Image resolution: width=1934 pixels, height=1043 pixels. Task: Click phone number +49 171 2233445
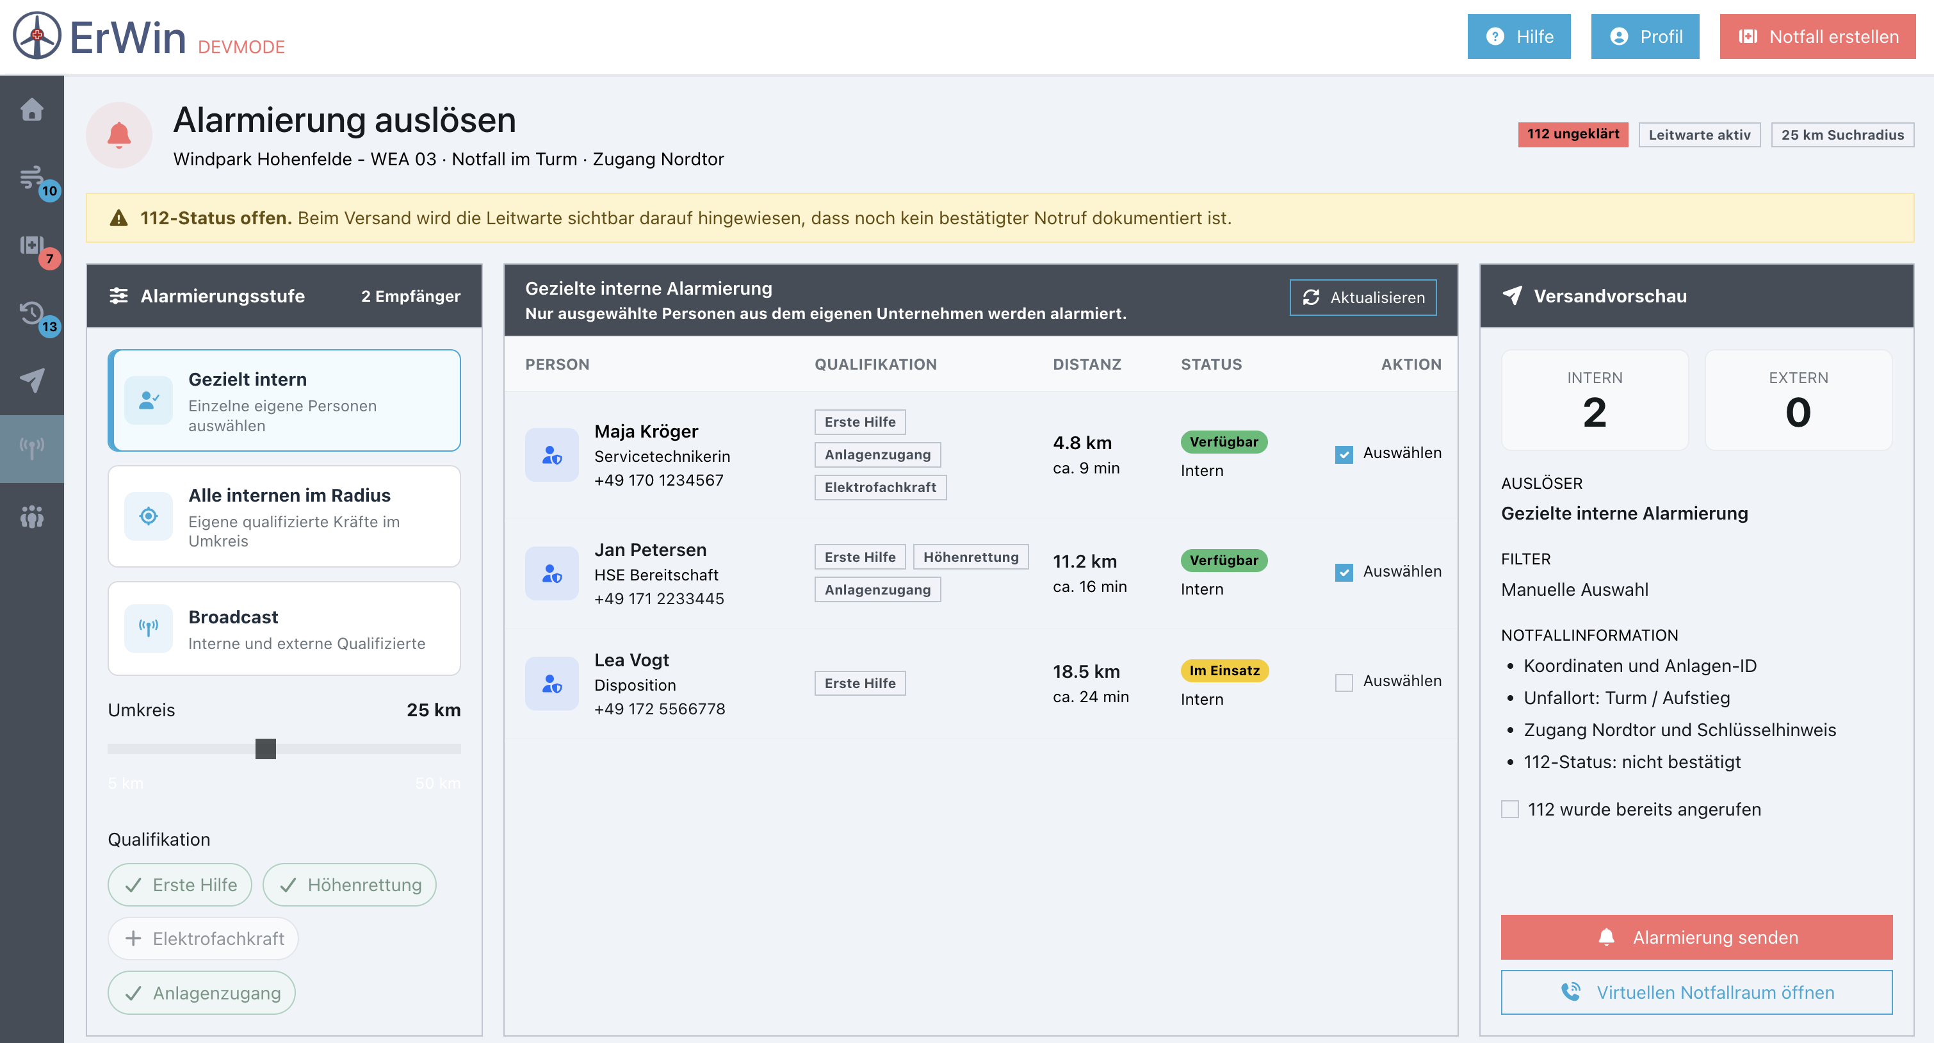(659, 598)
